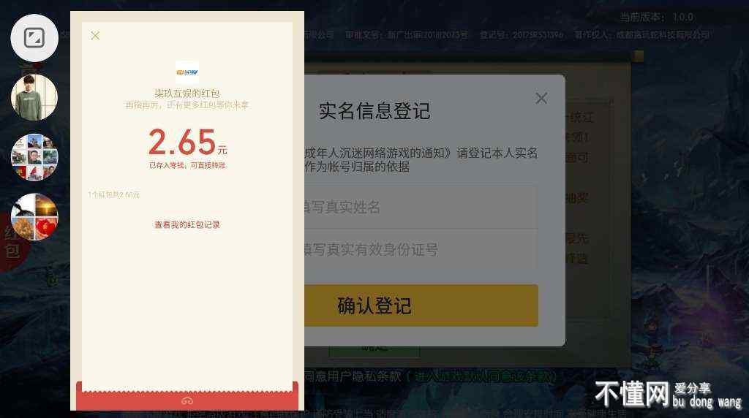
Task: Close the 实名信息登记 dialog
Action: [x=541, y=99]
